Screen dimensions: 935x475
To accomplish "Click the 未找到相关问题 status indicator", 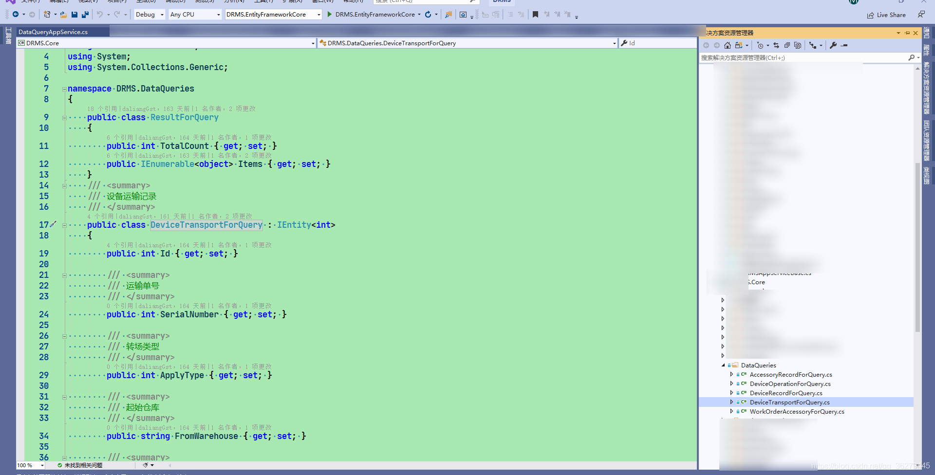I will [x=80, y=465].
